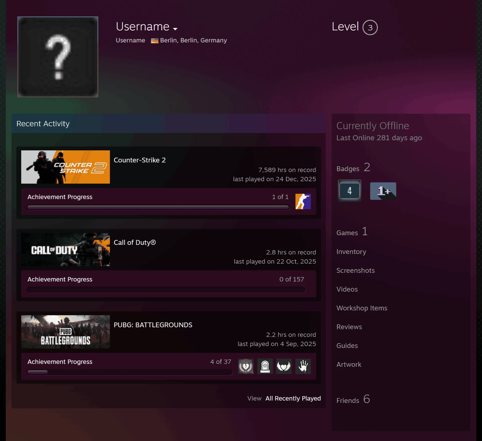Screen dimensions: 482x441
Task: Click the PUBG broken heart achievement icon
Action: coord(246,366)
